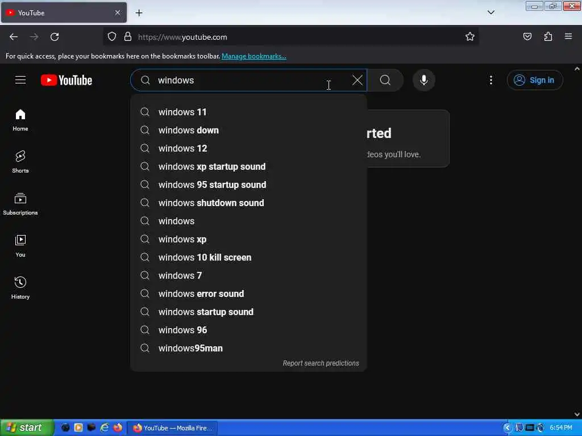Choose the windows 7 suggestion
The width and height of the screenshot is (582, 436).
coord(248,275)
